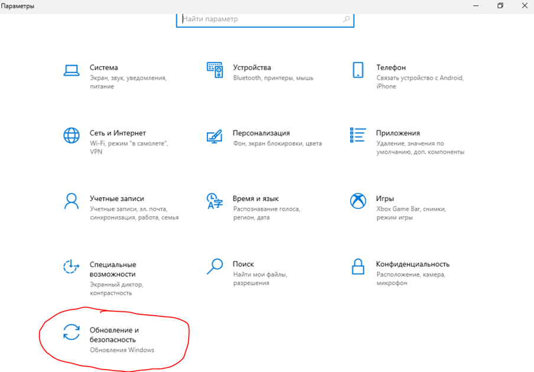Click the Accounts person icon
Screen dimensions: 534x372
(72, 201)
